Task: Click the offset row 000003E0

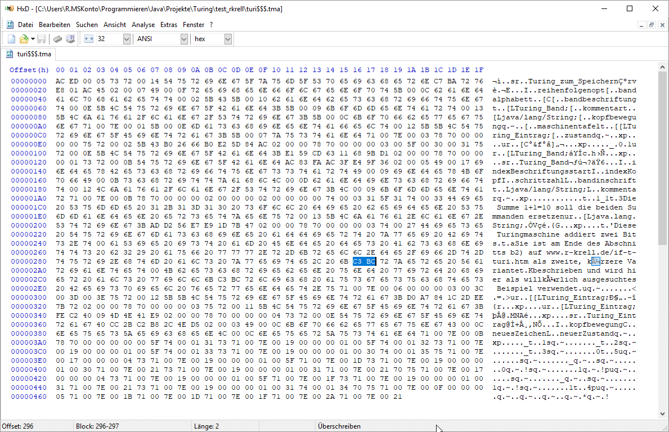Action: click(x=29, y=360)
